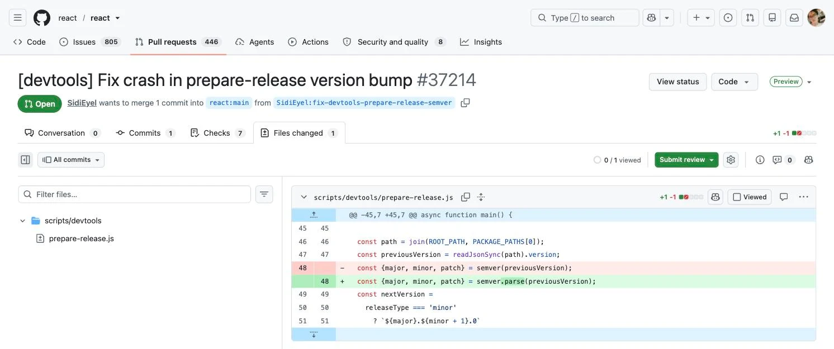This screenshot has height=349, width=834.
Task: Click the diffstat +1 -1 in the file header
Action: click(681, 197)
